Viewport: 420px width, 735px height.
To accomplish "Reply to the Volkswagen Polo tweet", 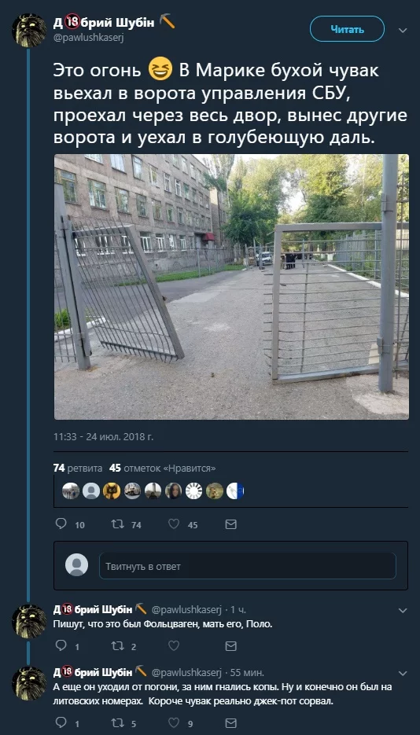I will pyautogui.click(x=61, y=645).
